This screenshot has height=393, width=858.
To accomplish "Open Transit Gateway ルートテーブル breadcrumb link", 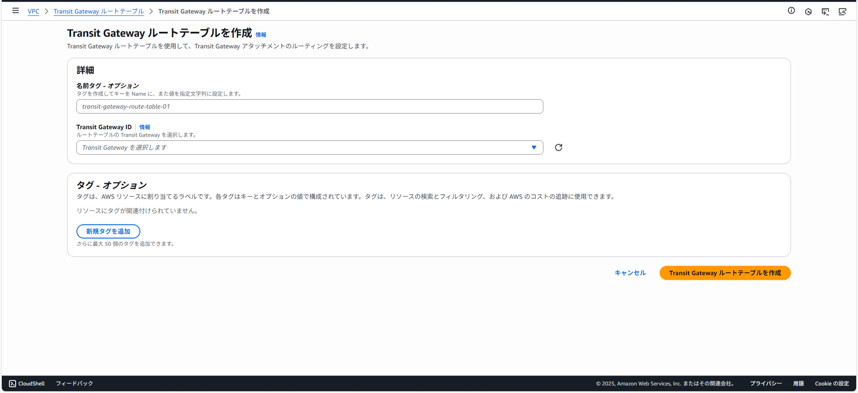I will [x=99, y=12].
